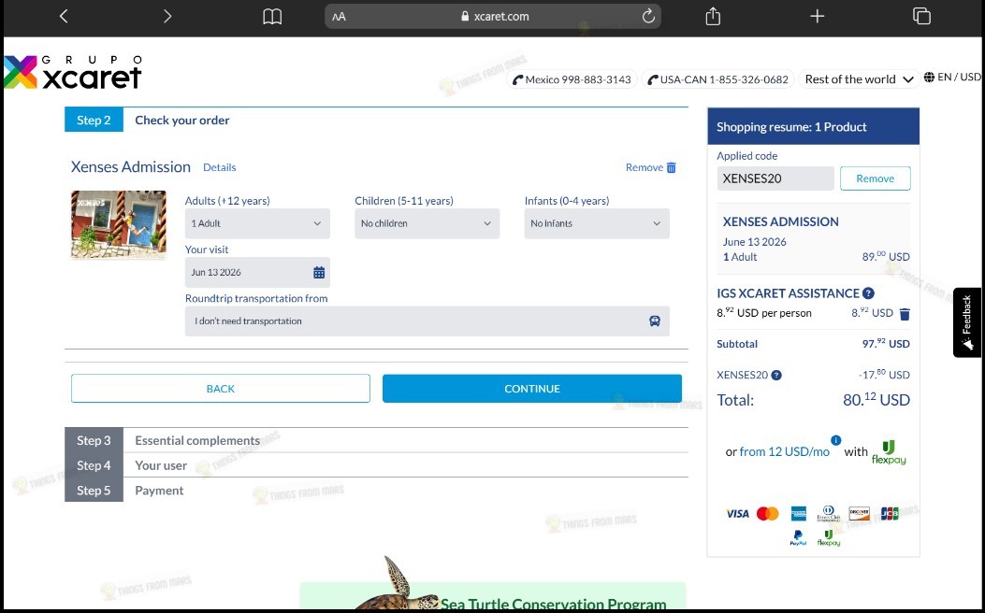Open the Safari share sheet icon
Screen dimensions: 985x613
(x=713, y=16)
